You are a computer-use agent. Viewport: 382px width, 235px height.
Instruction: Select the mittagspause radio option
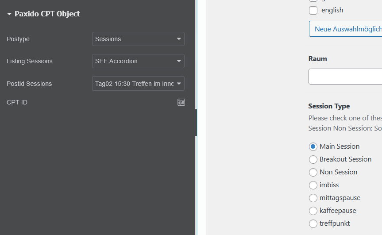(x=313, y=198)
